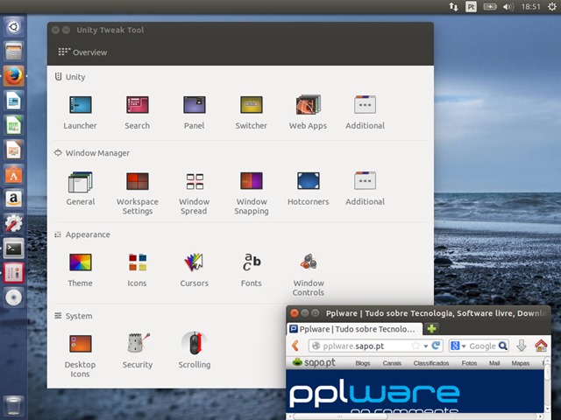561x420 pixels.
Task: Click the Unity section heading
Action: click(75, 77)
